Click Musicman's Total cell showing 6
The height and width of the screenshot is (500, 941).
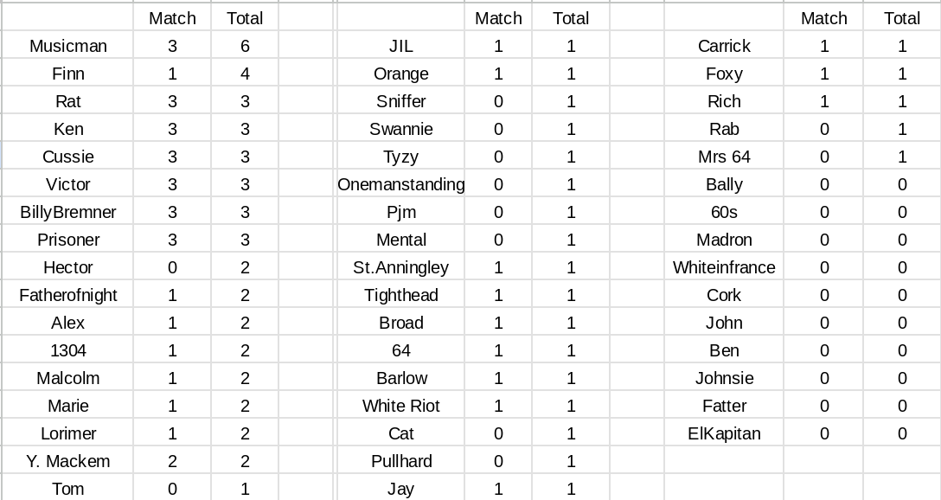coord(245,46)
